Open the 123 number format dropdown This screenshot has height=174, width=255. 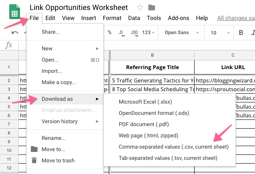coord(148,32)
